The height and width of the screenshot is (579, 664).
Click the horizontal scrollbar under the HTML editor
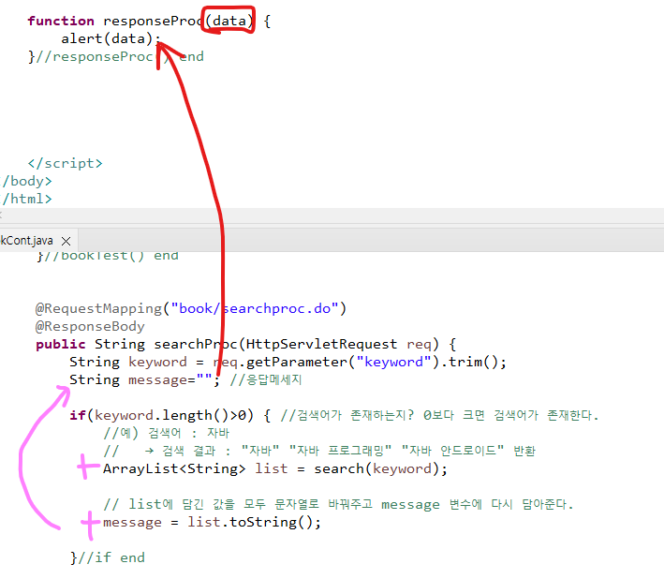(332, 215)
